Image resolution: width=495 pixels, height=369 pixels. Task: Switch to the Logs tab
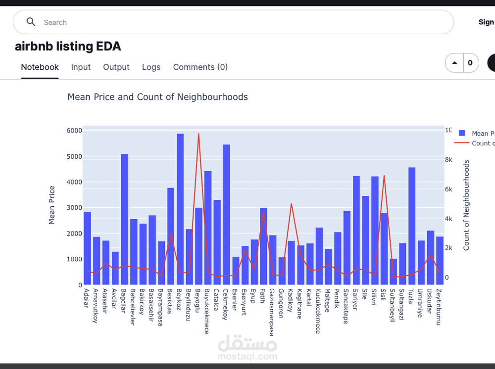click(151, 67)
